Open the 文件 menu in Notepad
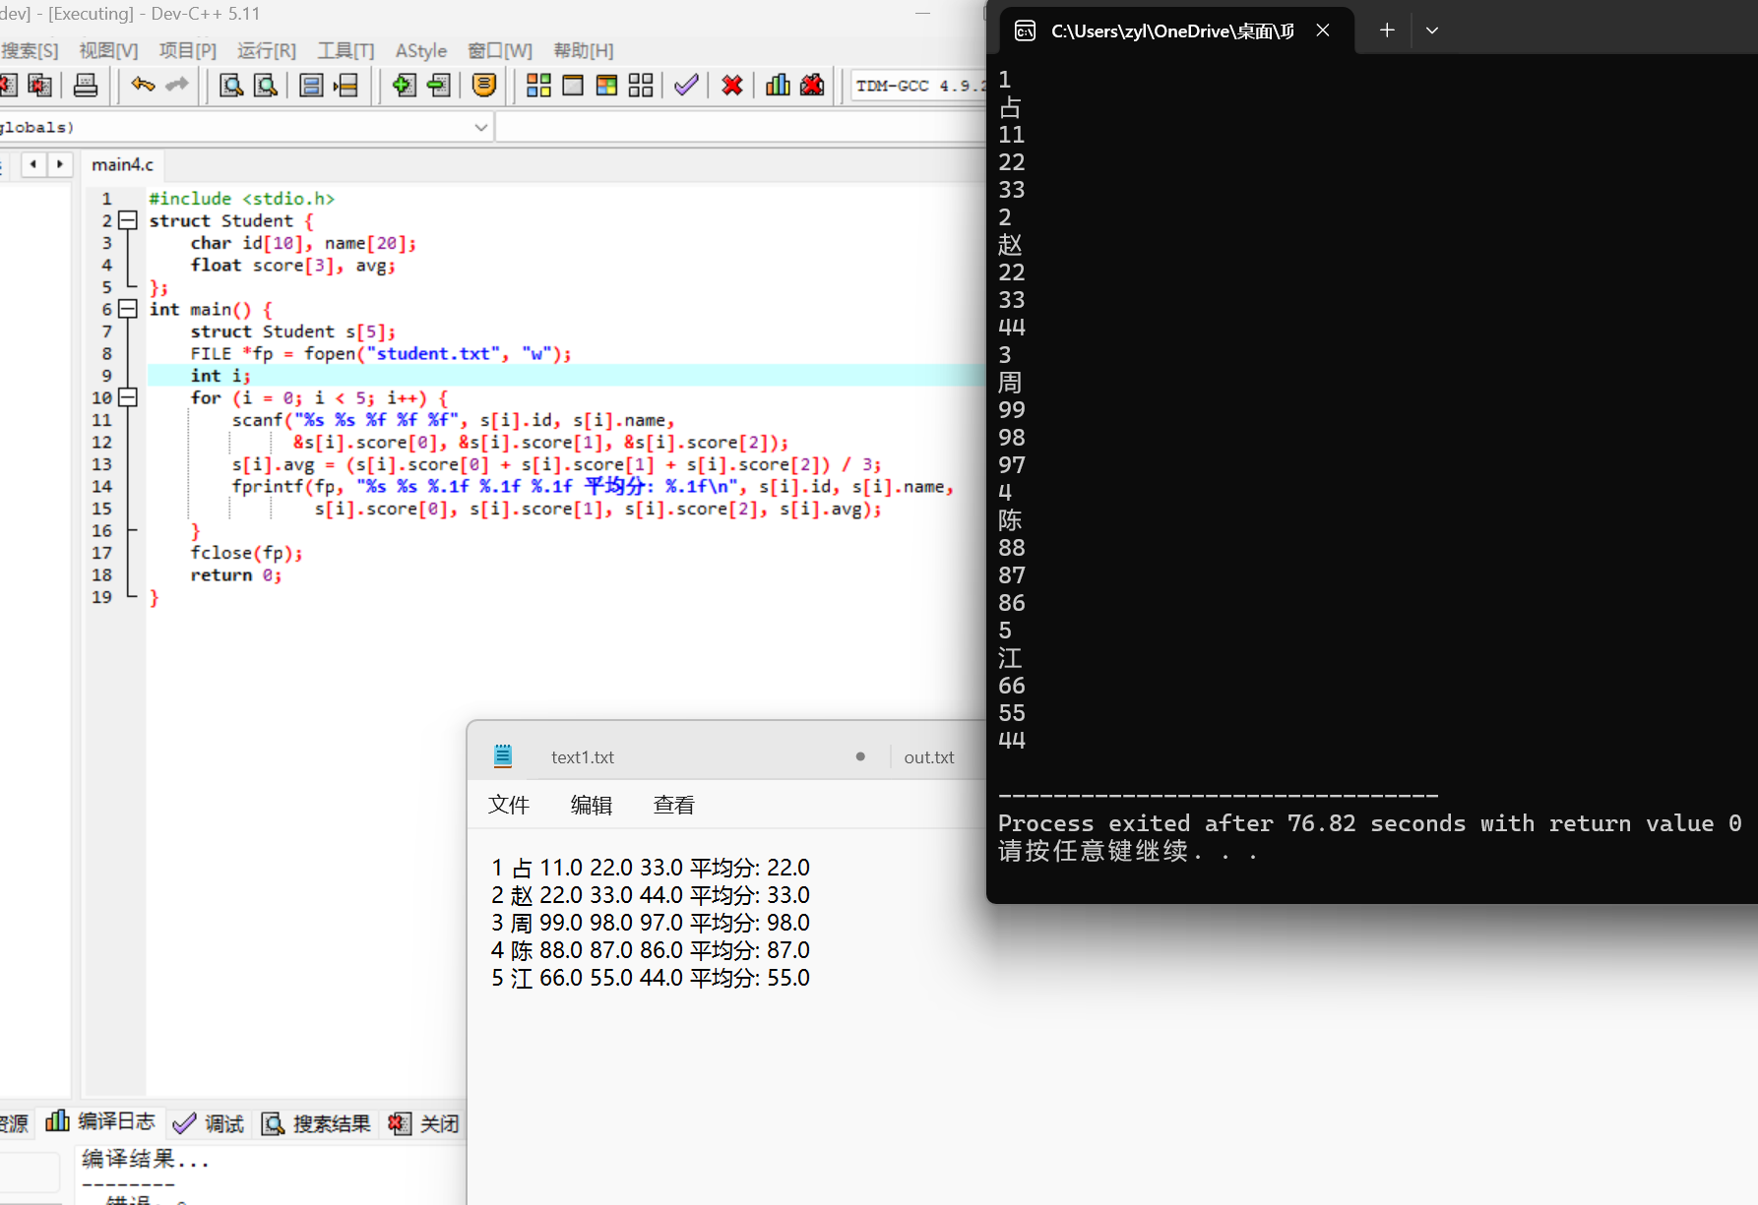The width and height of the screenshot is (1758, 1205). pyautogui.click(x=509, y=806)
